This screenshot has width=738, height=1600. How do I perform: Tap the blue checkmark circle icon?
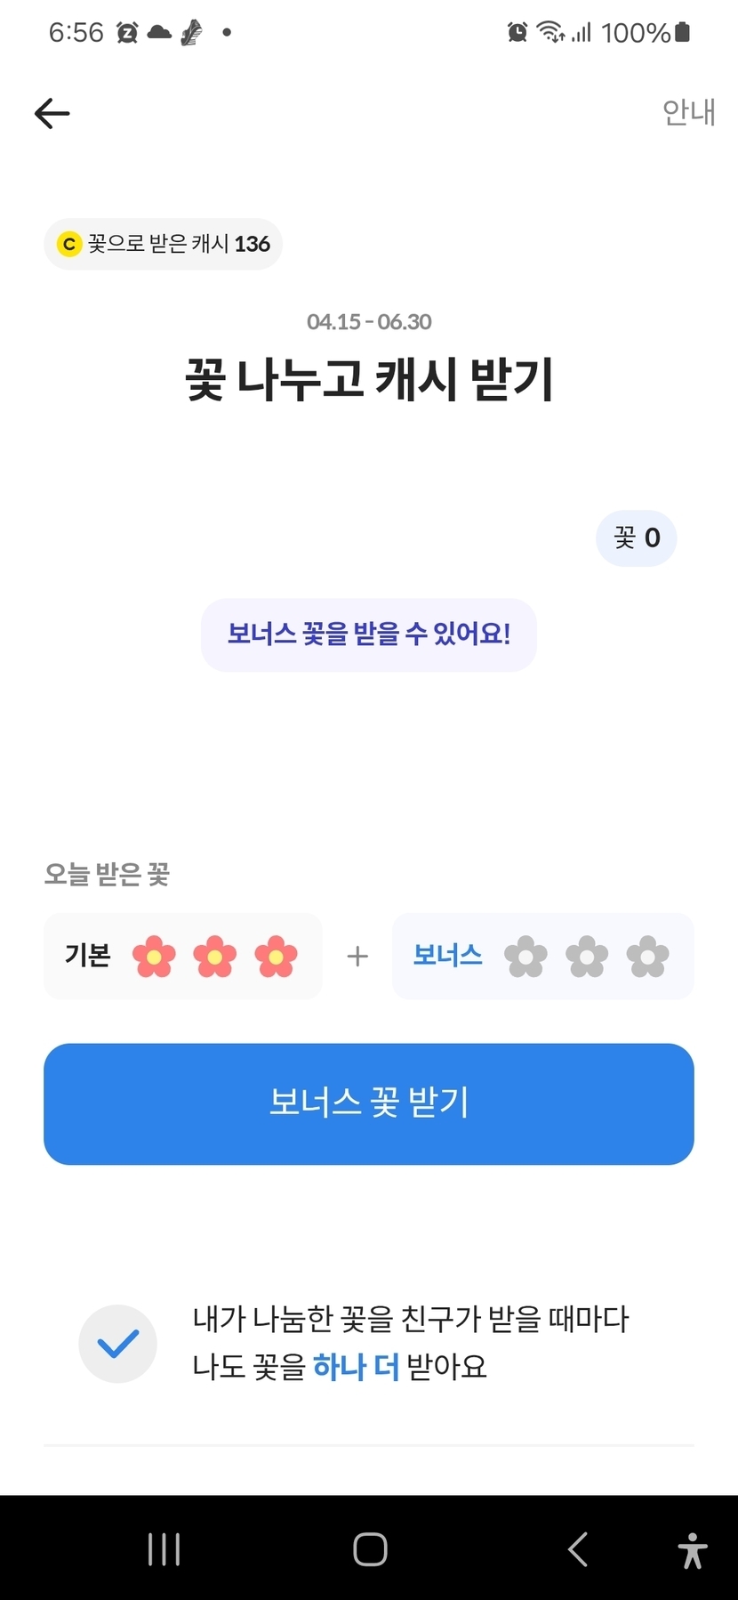(x=117, y=1344)
